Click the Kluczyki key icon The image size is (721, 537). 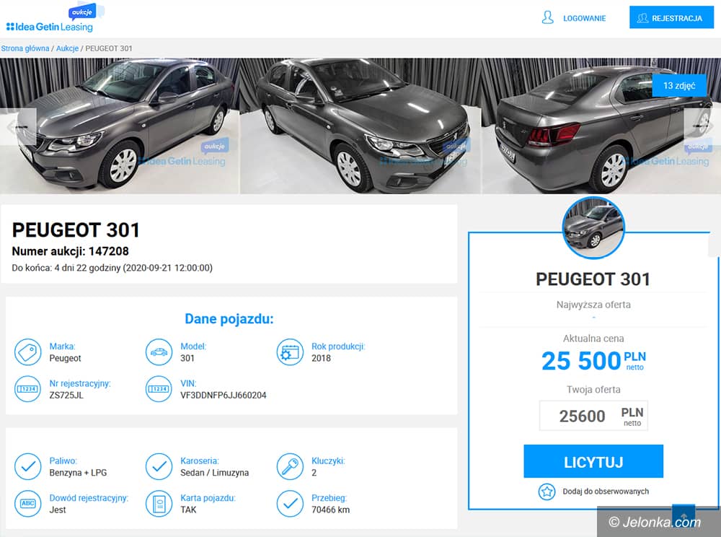pos(290,466)
